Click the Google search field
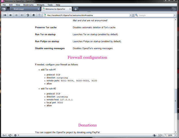Viewport: 179px width, 138px height. click(x=155, y=15)
